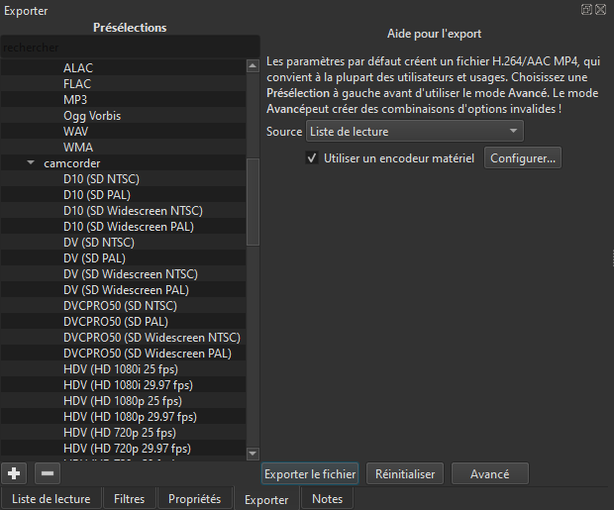Click the presets list scrollbar thumb
This screenshot has width=614, height=510.
(253, 202)
